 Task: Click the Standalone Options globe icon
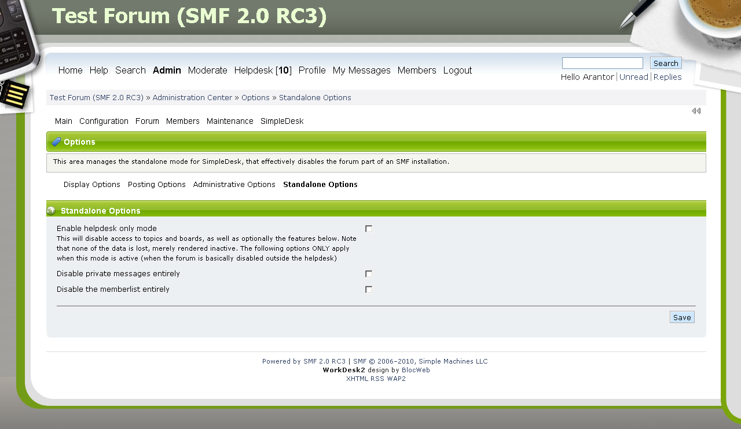pyautogui.click(x=52, y=211)
